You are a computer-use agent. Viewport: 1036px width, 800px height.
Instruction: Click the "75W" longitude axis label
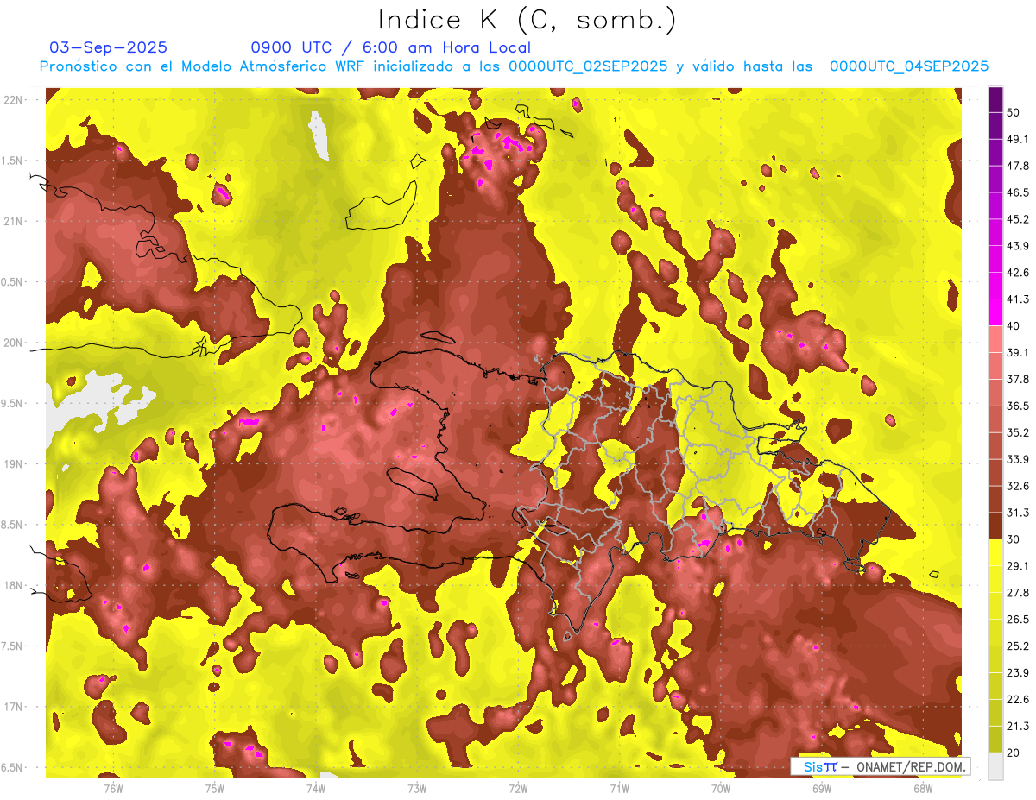pyautogui.click(x=214, y=788)
